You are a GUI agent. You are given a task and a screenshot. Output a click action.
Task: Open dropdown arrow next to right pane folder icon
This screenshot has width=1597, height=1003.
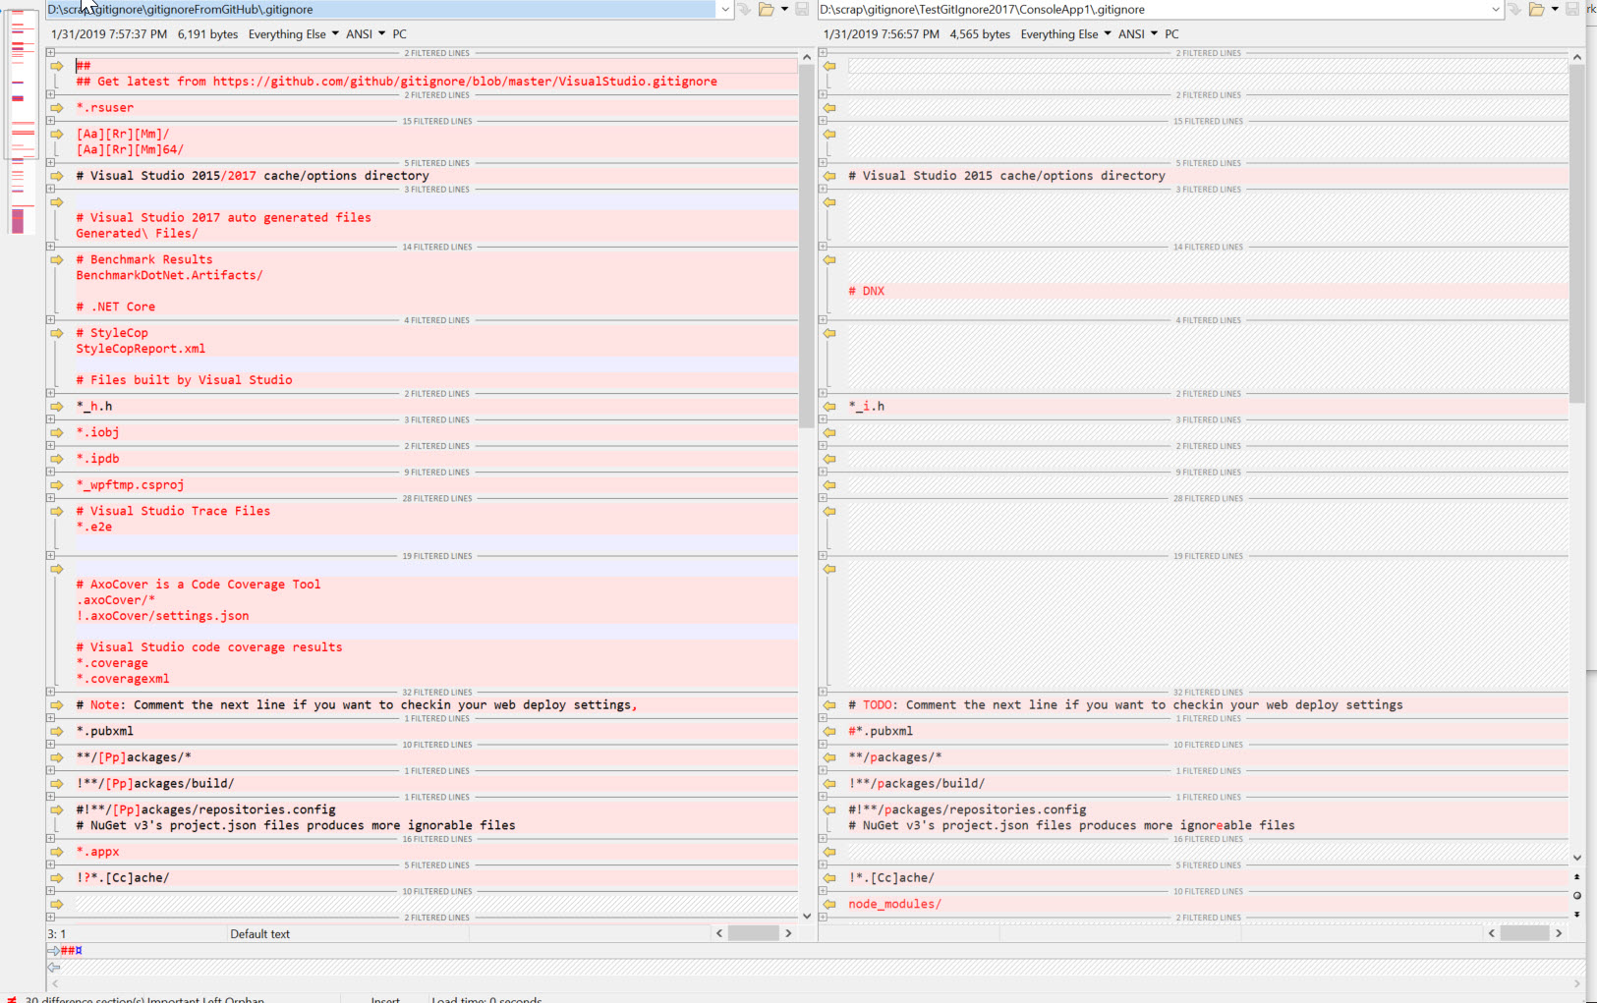[x=1555, y=10]
